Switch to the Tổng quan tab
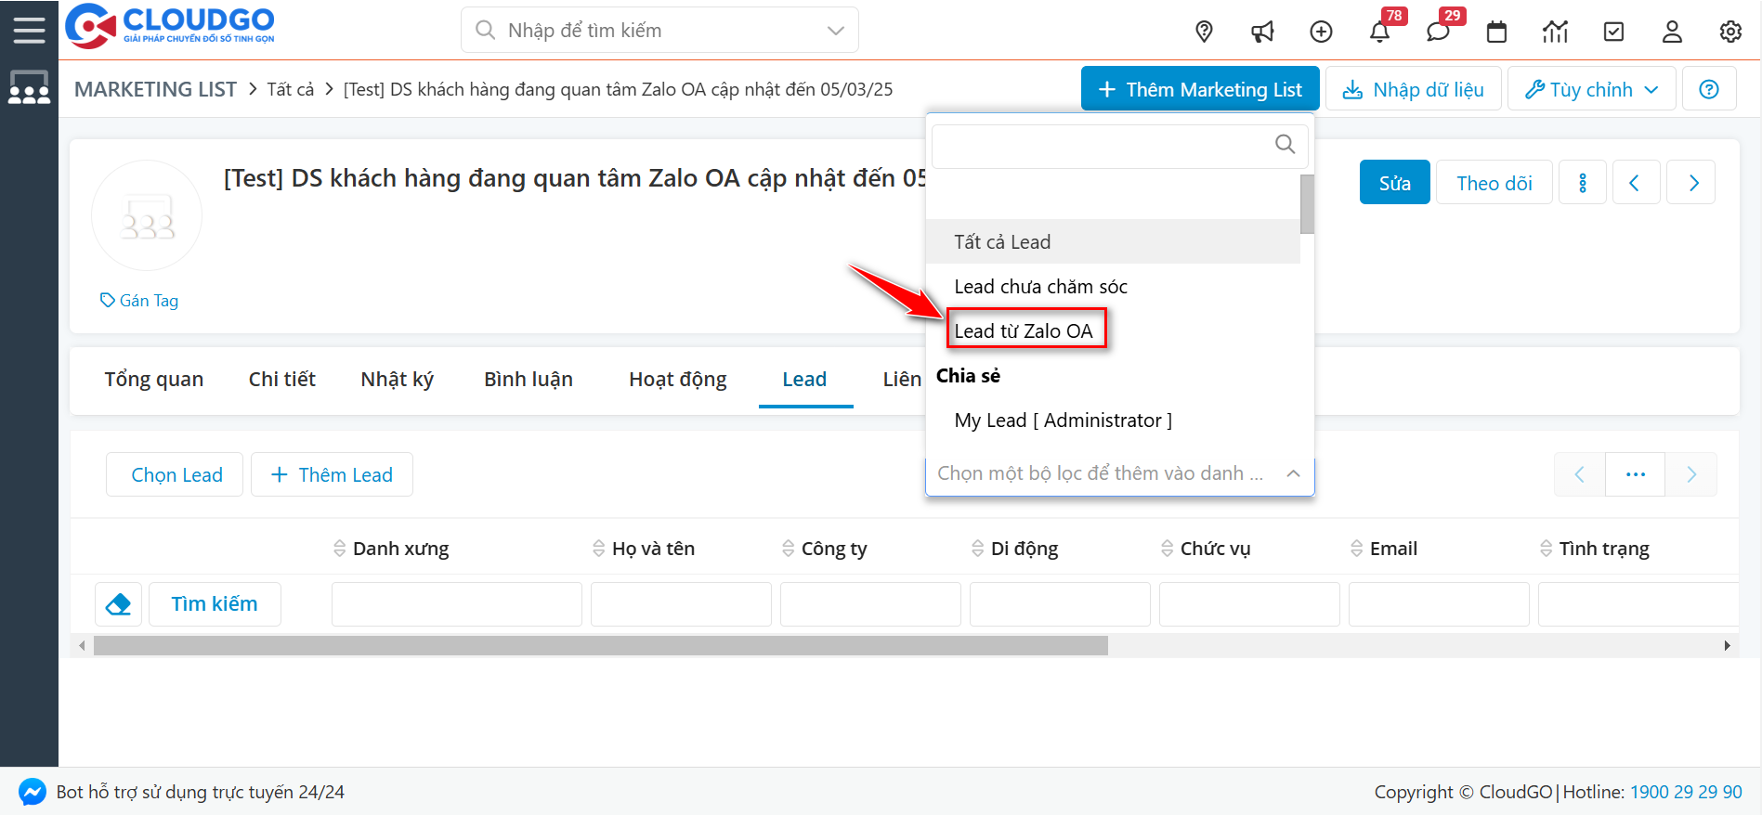 [153, 379]
